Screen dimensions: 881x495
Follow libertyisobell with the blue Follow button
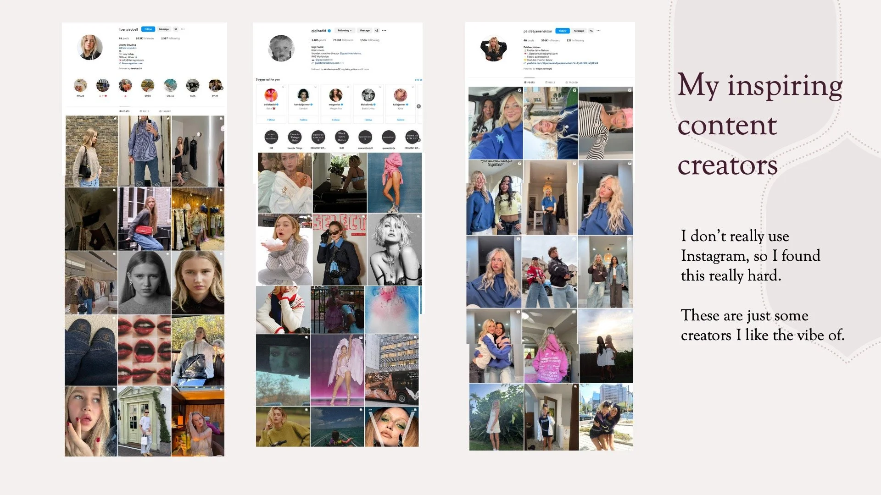[148, 29]
